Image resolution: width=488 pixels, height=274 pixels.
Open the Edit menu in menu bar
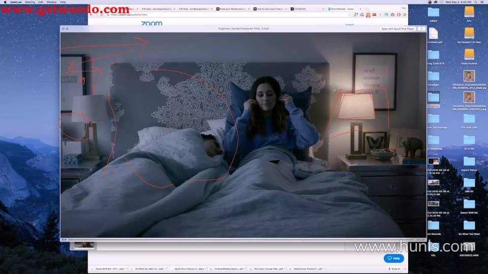coord(41,2)
